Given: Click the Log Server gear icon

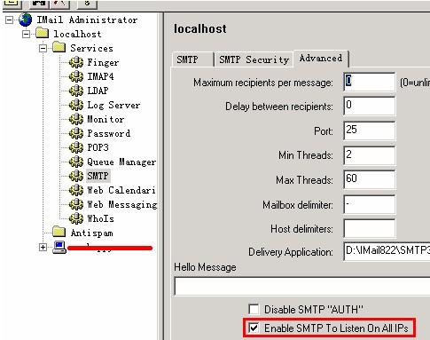Looking at the screenshot, I should pos(76,105).
